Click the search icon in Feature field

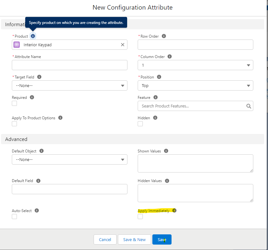(249, 106)
